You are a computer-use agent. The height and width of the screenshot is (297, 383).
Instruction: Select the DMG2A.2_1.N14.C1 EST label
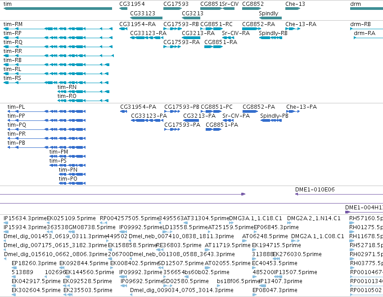pos(314,218)
